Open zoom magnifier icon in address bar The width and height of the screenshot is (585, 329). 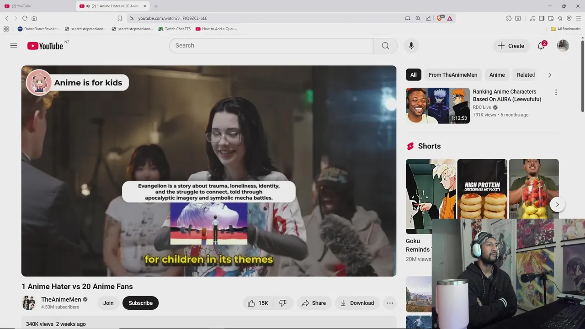point(418,18)
